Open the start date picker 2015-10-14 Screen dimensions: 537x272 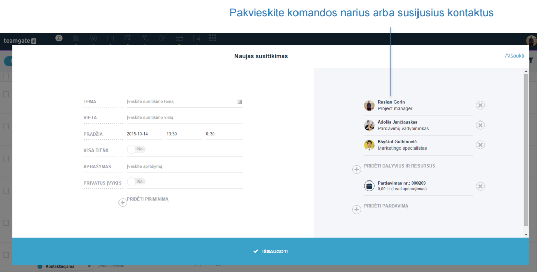144,134
